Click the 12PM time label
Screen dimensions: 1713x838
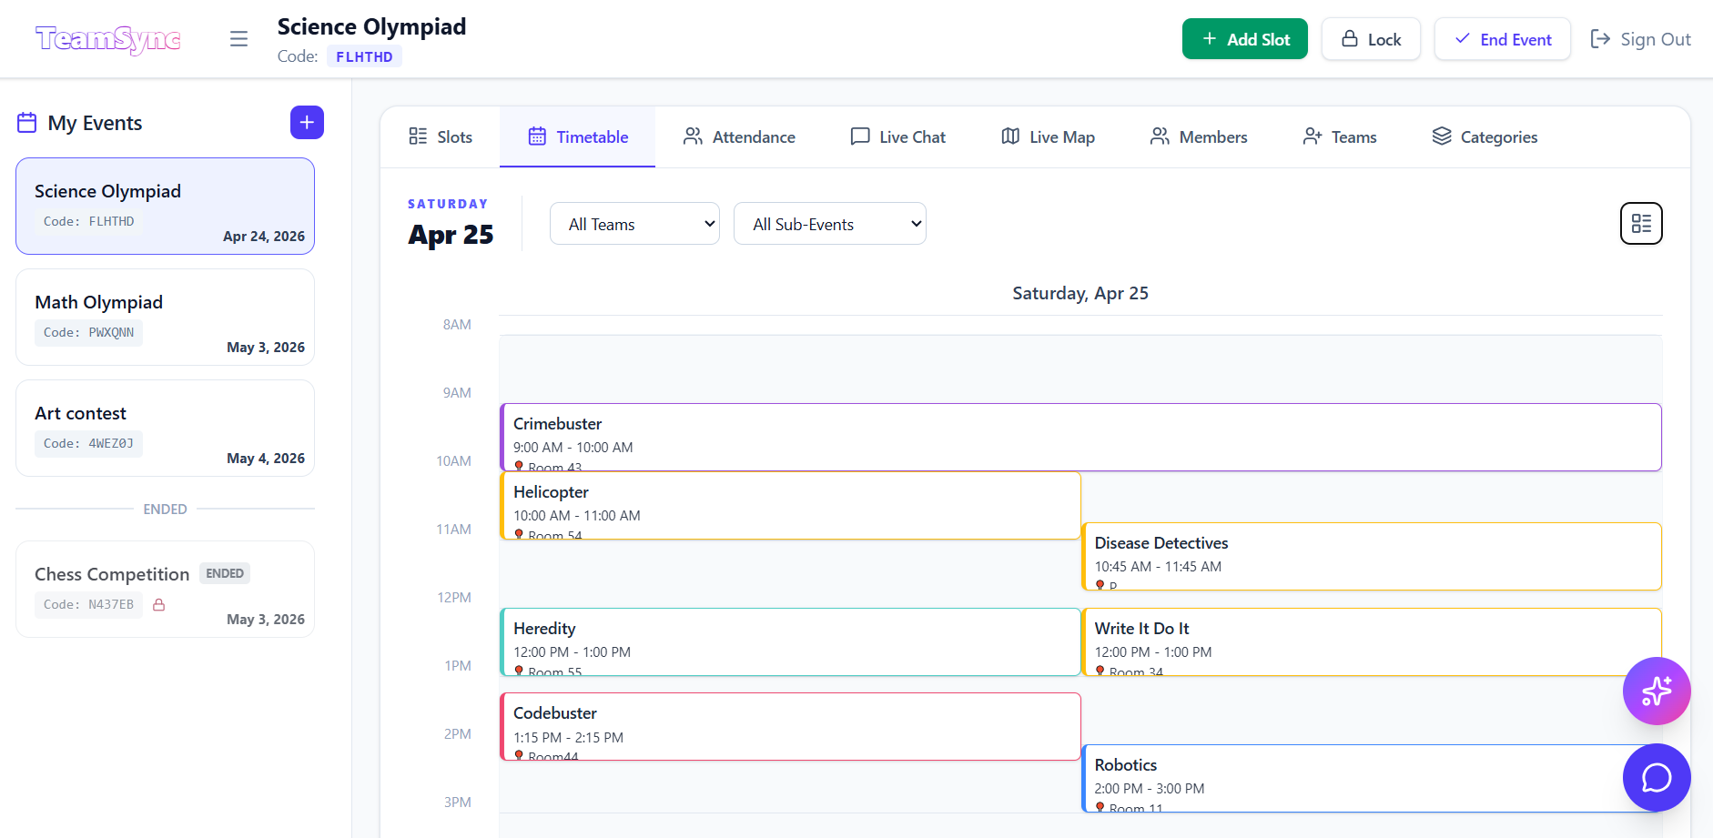pyautogui.click(x=454, y=598)
